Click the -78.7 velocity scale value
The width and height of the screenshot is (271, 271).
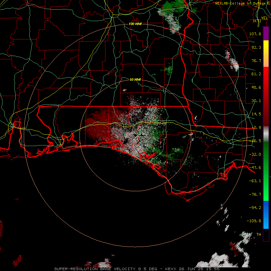255,195
